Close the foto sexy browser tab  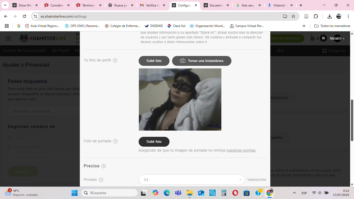click(x=259, y=5)
